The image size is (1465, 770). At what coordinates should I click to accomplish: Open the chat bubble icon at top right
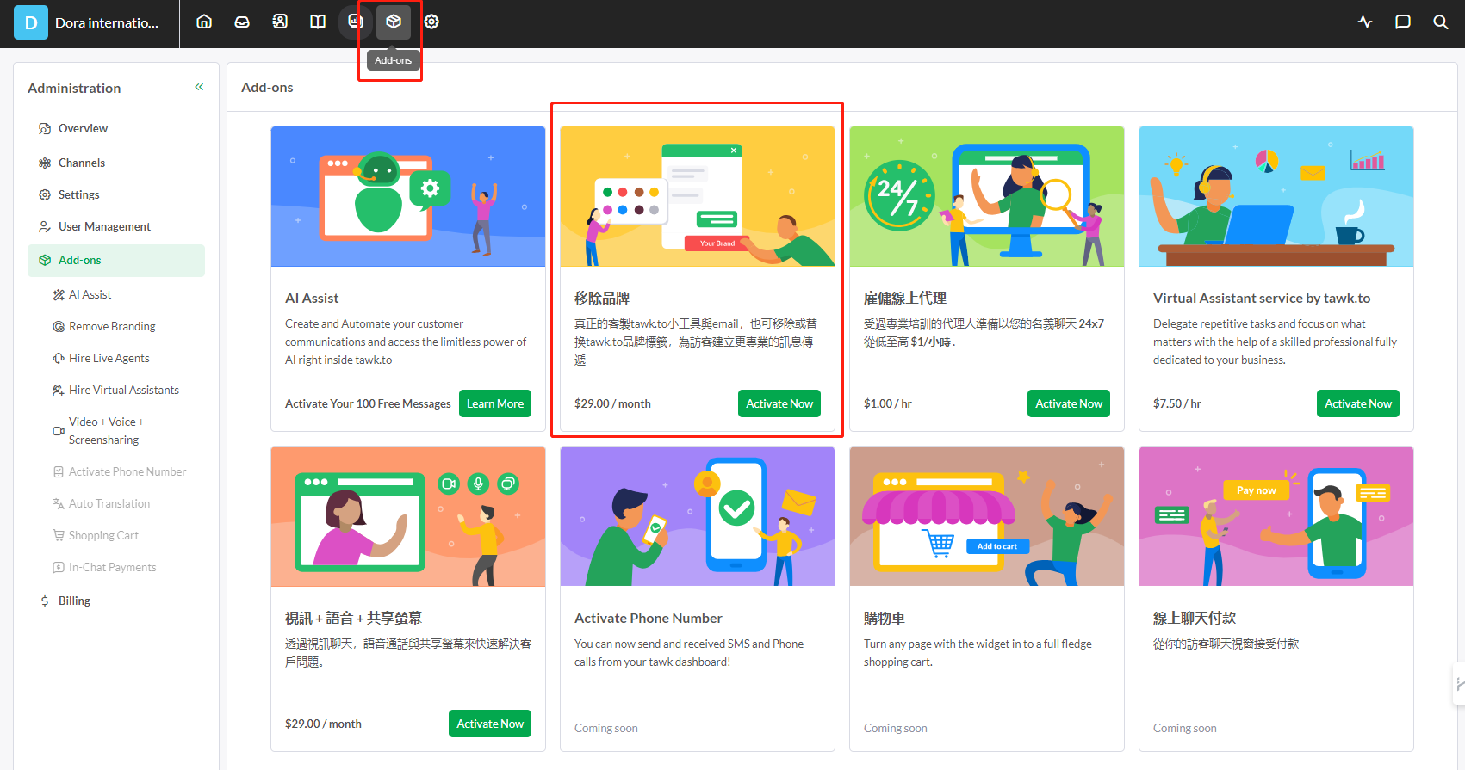(1403, 22)
